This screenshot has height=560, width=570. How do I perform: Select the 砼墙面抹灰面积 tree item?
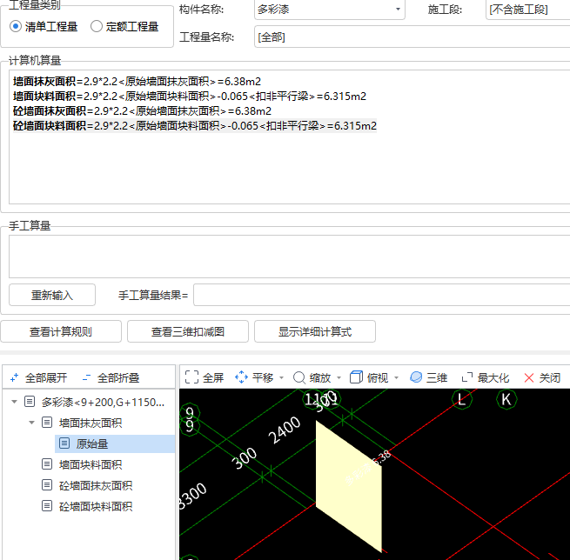click(96, 485)
